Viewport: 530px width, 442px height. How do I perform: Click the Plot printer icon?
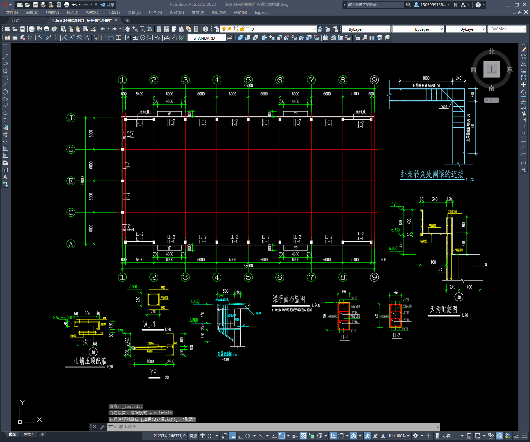32,29
